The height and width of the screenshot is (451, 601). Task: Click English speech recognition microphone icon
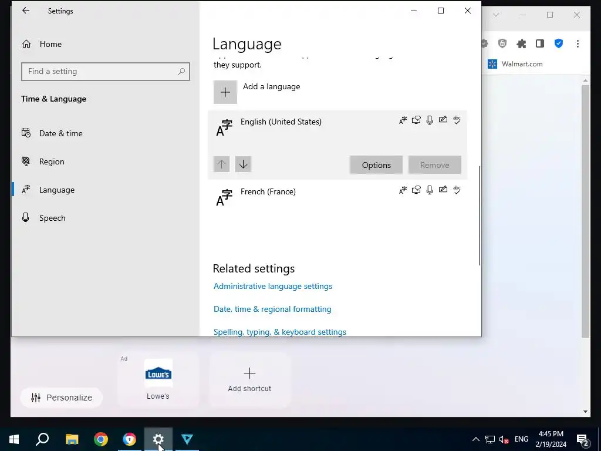tap(430, 120)
